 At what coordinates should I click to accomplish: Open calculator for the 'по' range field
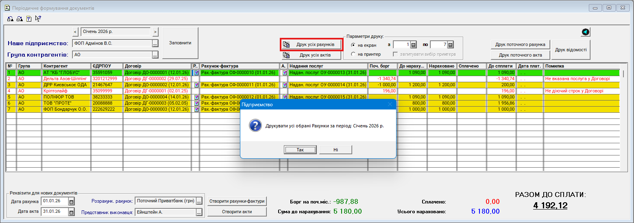coord(450,45)
